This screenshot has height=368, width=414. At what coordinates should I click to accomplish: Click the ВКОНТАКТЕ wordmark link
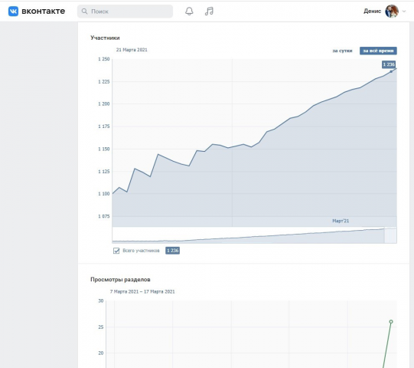(44, 11)
